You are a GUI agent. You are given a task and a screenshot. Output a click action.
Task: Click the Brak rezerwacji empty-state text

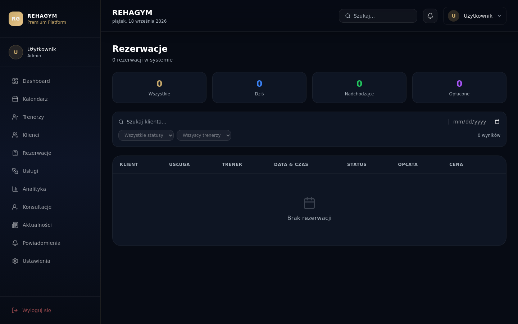(309, 218)
